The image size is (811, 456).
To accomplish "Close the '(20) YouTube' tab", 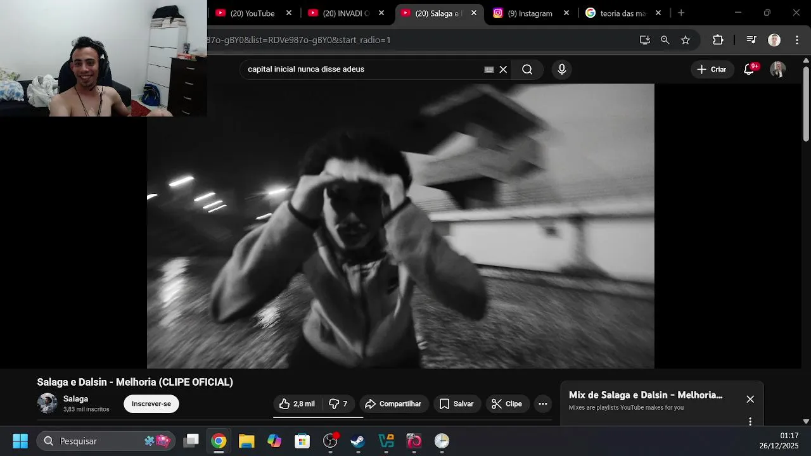I will [x=289, y=13].
